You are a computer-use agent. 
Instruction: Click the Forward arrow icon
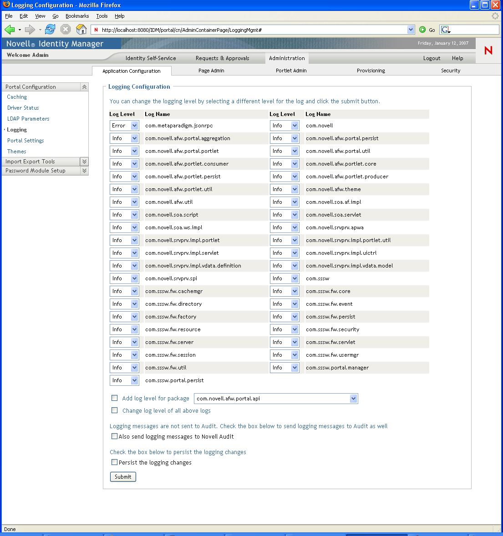click(x=30, y=30)
